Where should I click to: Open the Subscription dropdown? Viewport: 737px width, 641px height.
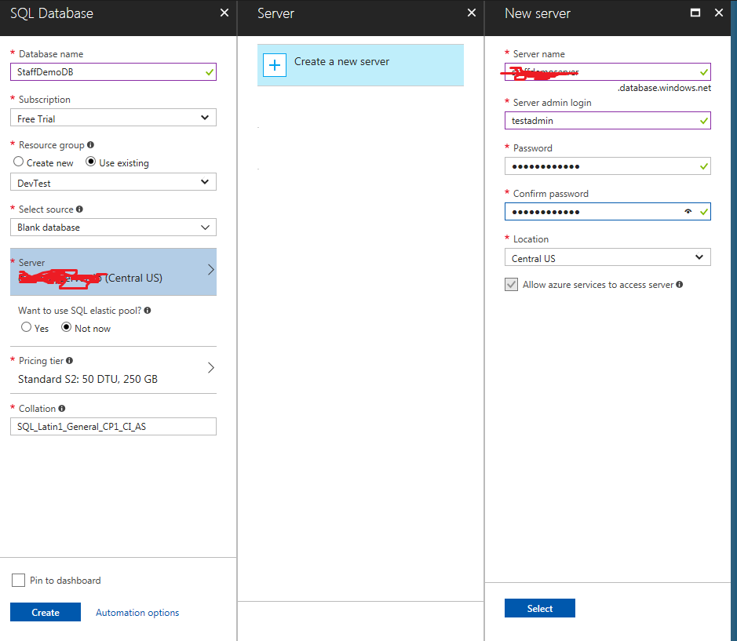coord(113,118)
